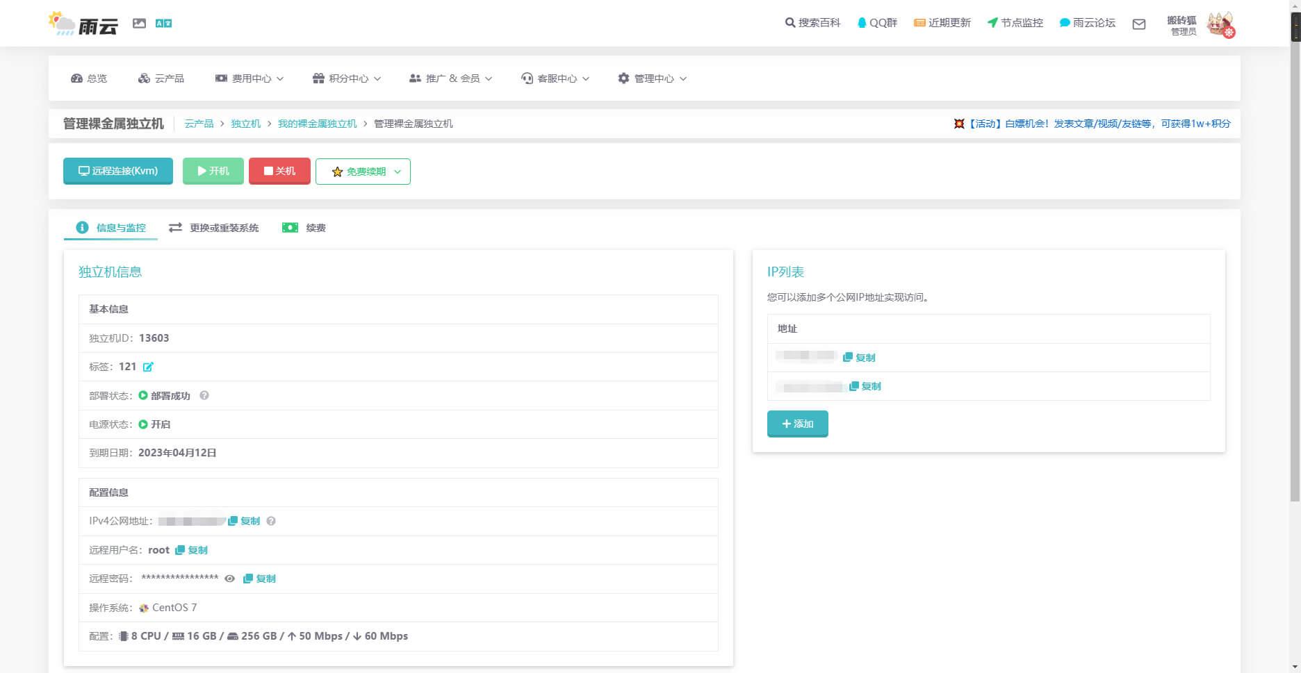Switch to the 续费 tab
Viewport: 1301px width, 673px height.
tap(304, 228)
